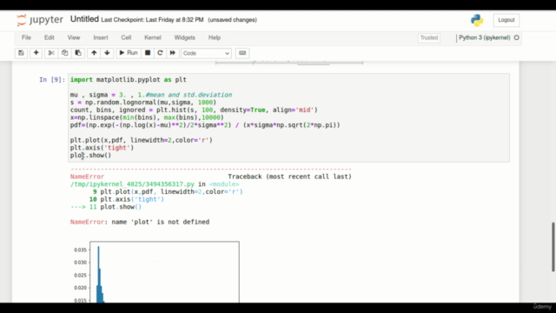Click Python 3 (ipykernel) kernel name
The image size is (556, 313).
pos(485,37)
